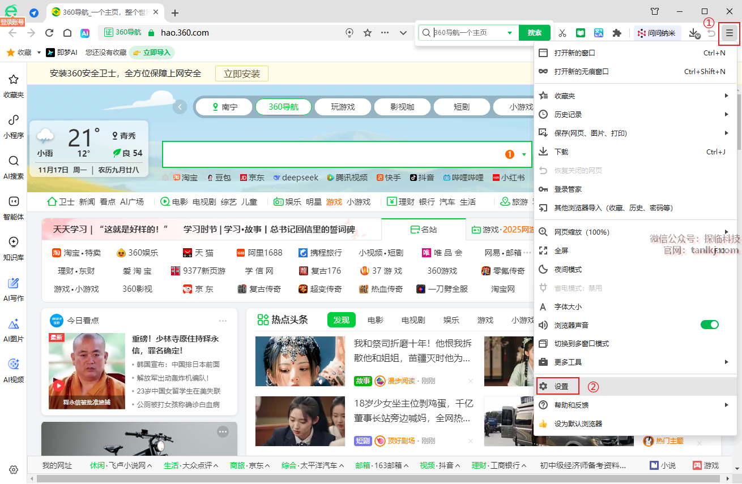This screenshot has width=742, height=484.
Task: Click the green 搜索 button
Action: 534,33
